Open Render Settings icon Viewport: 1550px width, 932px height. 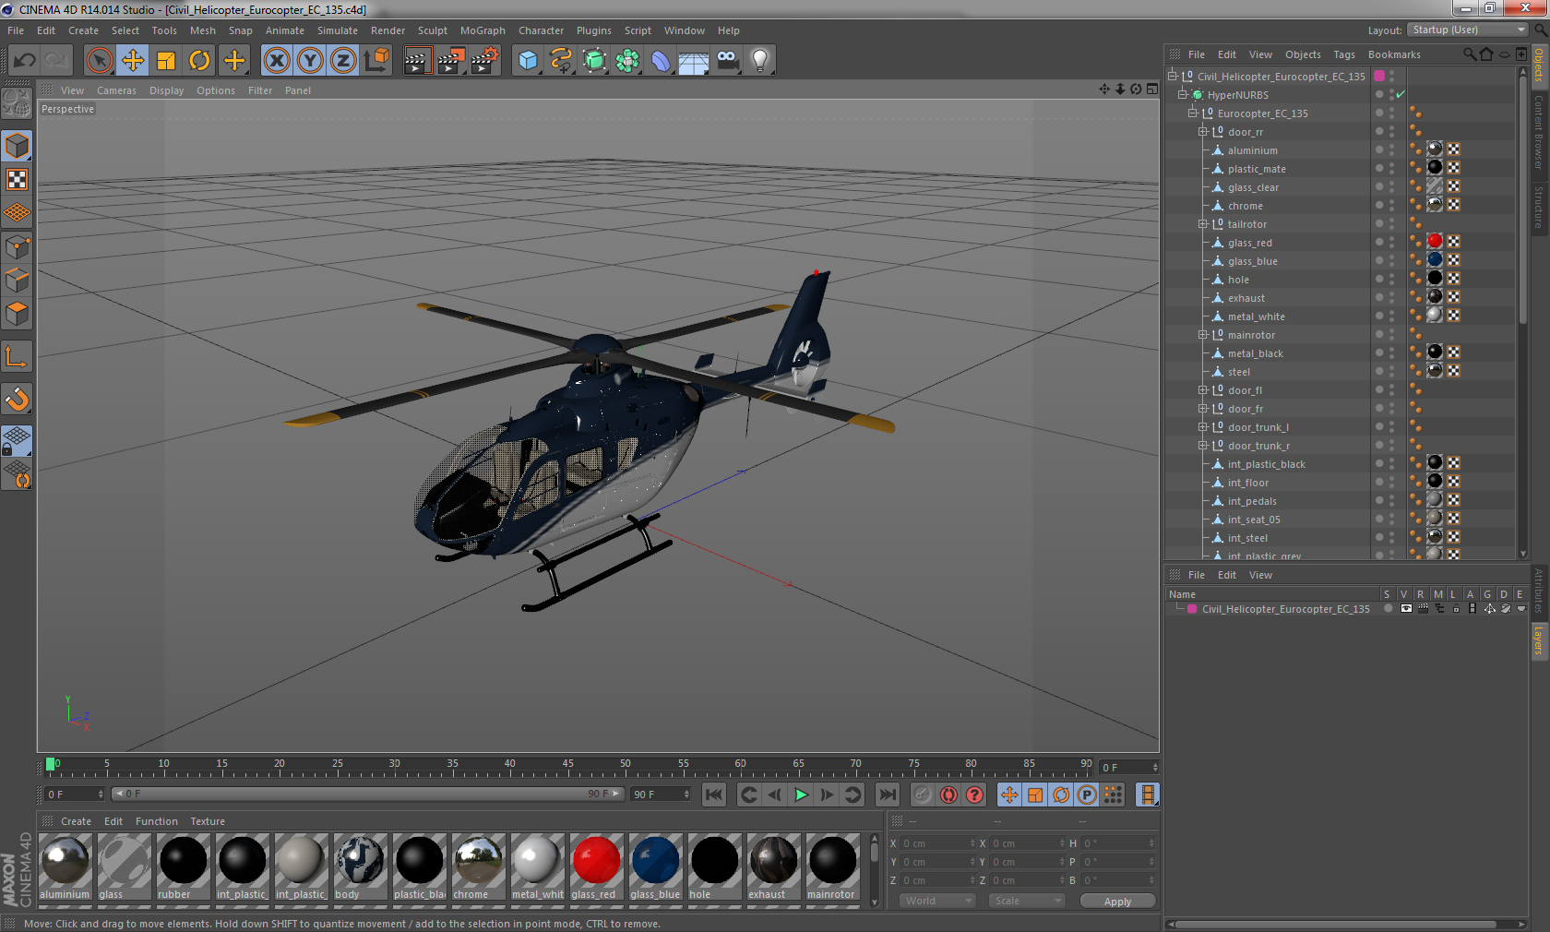(485, 61)
